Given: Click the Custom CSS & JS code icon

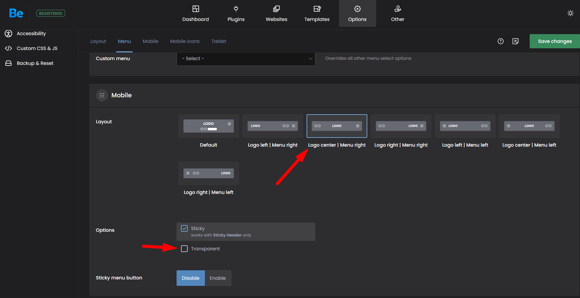Looking at the screenshot, I should coord(8,48).
